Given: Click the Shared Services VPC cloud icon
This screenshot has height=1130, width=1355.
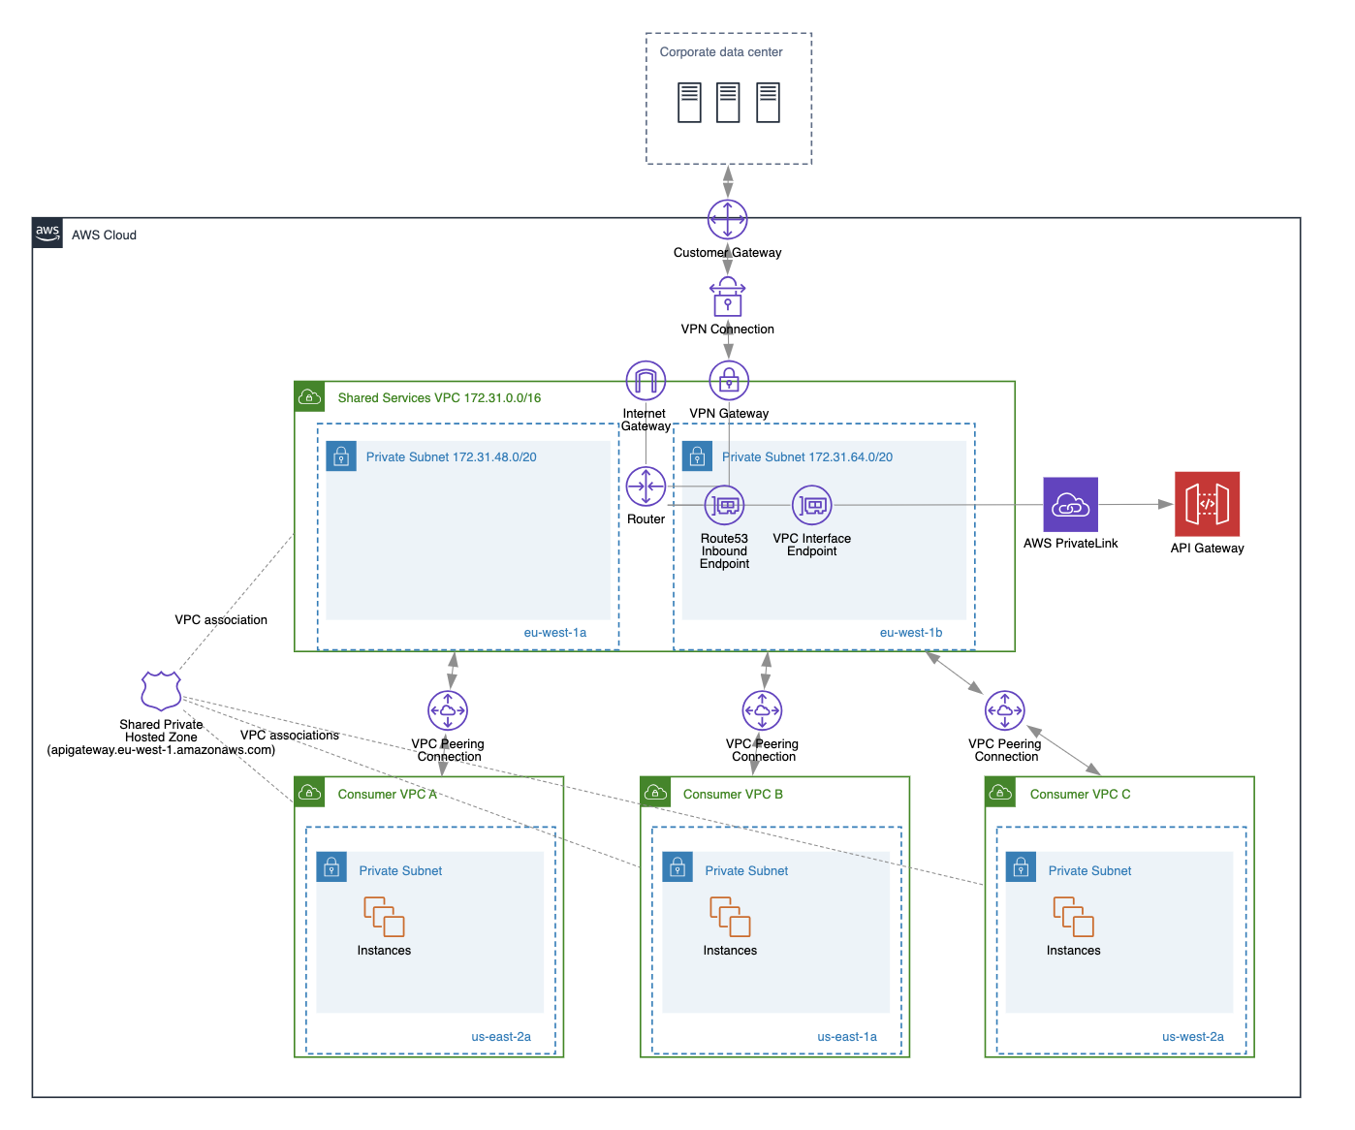Looking at the screenshot, I should tap(309, 396).
